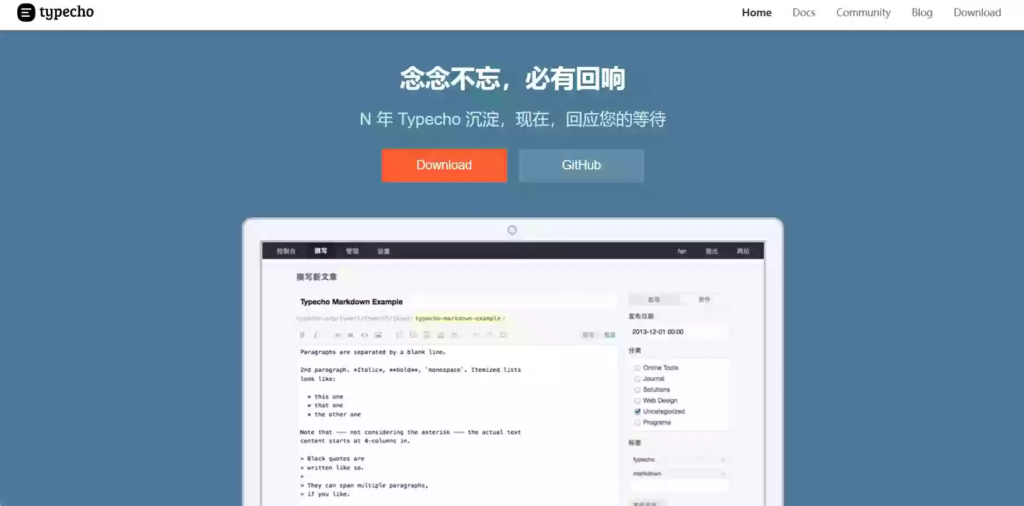1024x506 pixels.
Task: Click the Typecho logo in the header
Action: click(x=54, y=12)
